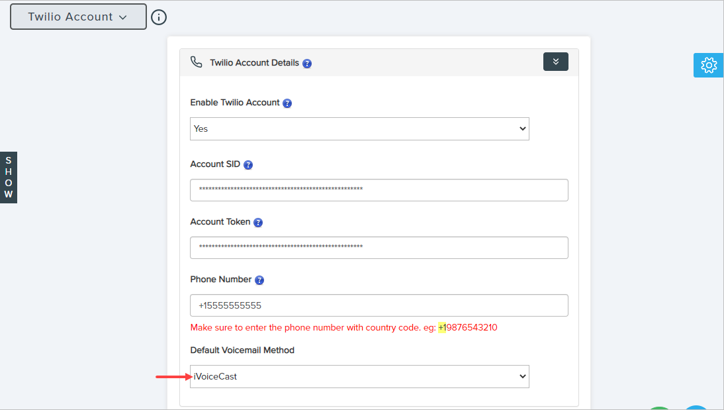Click the phone icon in the panel header
Viewport: 724px width, 410px height.
click(x=196, y=62)
